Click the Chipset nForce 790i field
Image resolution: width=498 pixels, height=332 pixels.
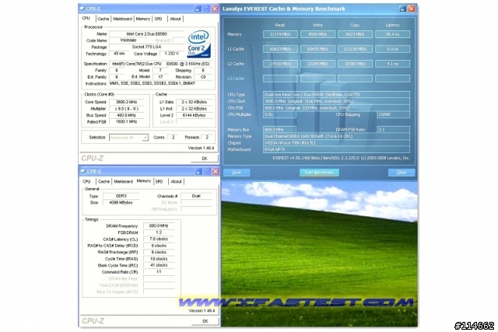click(336, 143)
